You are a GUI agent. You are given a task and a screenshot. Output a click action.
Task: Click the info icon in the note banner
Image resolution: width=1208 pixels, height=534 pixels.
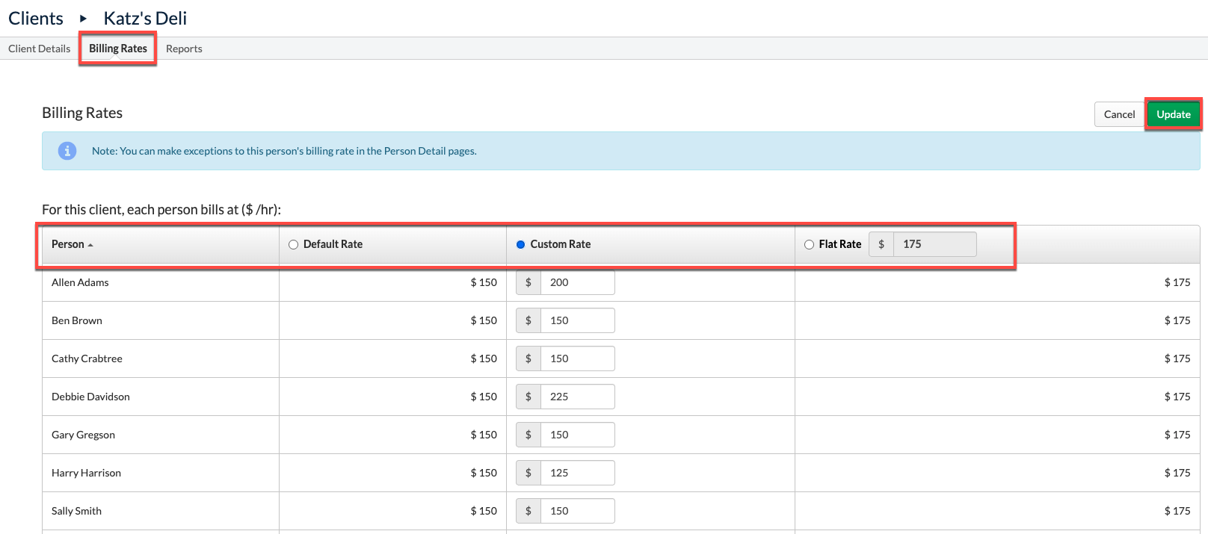[x=67, y=151]
